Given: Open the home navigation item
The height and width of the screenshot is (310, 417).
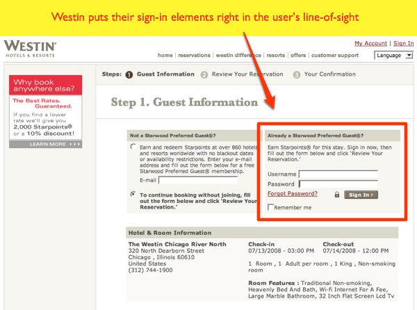Looking at the screenshot, I should tap(165, 56).
